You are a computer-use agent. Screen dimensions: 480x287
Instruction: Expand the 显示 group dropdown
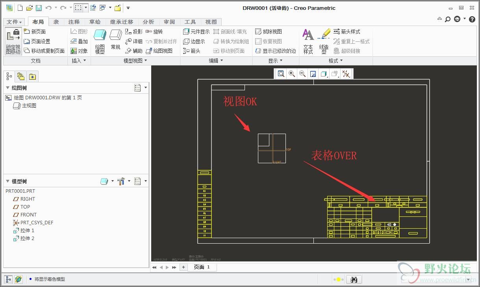[x=276, y=61]
